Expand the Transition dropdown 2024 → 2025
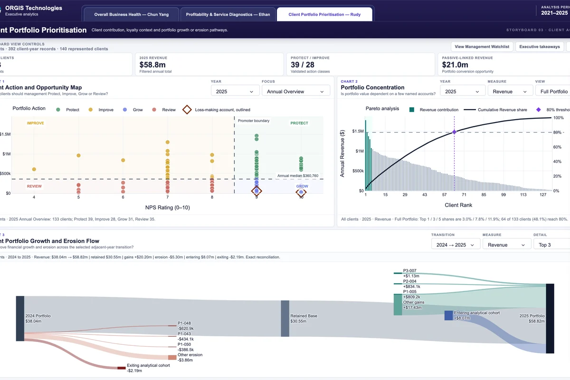The height and width of the screenshot is (380, 570). coord(455,245)
